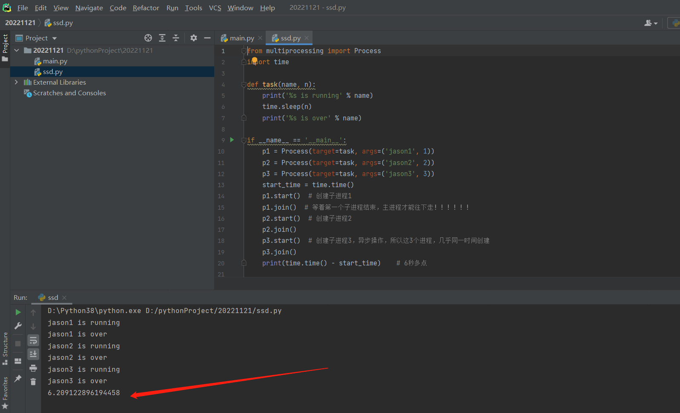Print the console output
This screenshot has height=413, width=680.
[33, 368]
